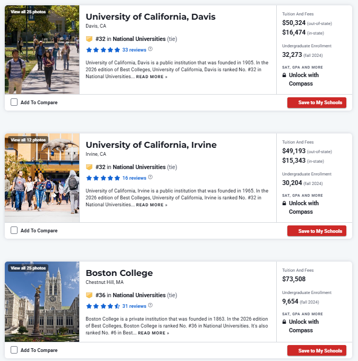Click UC Irvine five-star rating
This screenshot has width=358, height=361.
[103, 178]
